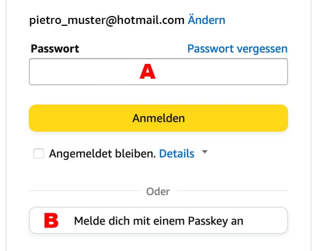Image resolution: width=319 pixels, height=251 pixels.
Task: Click Melde dich mit einem Passkey an
Action: click(158, 221)
